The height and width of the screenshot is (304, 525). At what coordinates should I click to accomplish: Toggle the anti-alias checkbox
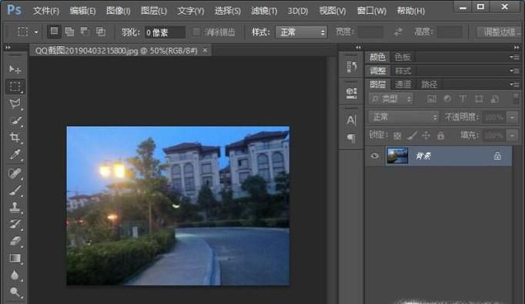point(196,32)
